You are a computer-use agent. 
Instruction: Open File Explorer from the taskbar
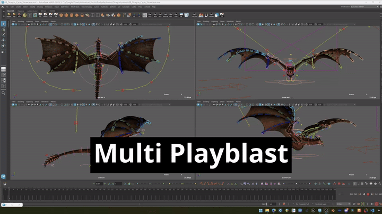[x=267, y=210]
